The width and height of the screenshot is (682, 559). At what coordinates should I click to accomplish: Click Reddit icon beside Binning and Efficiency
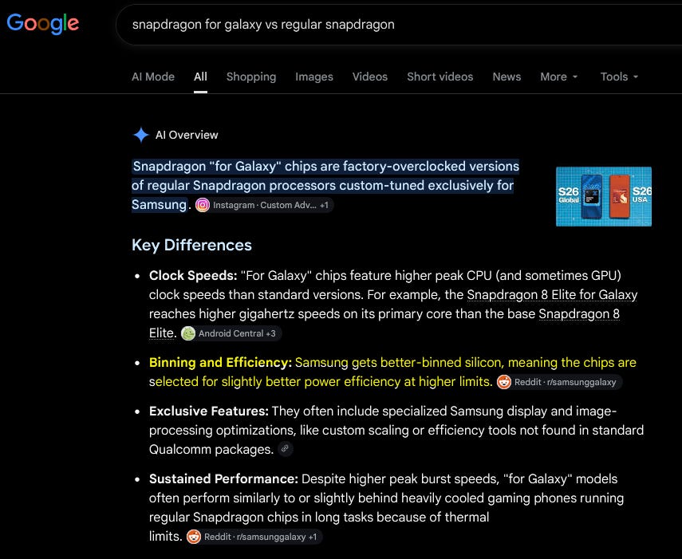(504, 382)
